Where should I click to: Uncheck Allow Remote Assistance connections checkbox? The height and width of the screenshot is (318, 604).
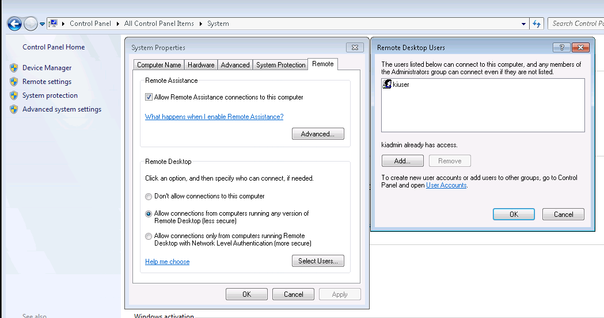pyautogui.click(x=149, y=97)
